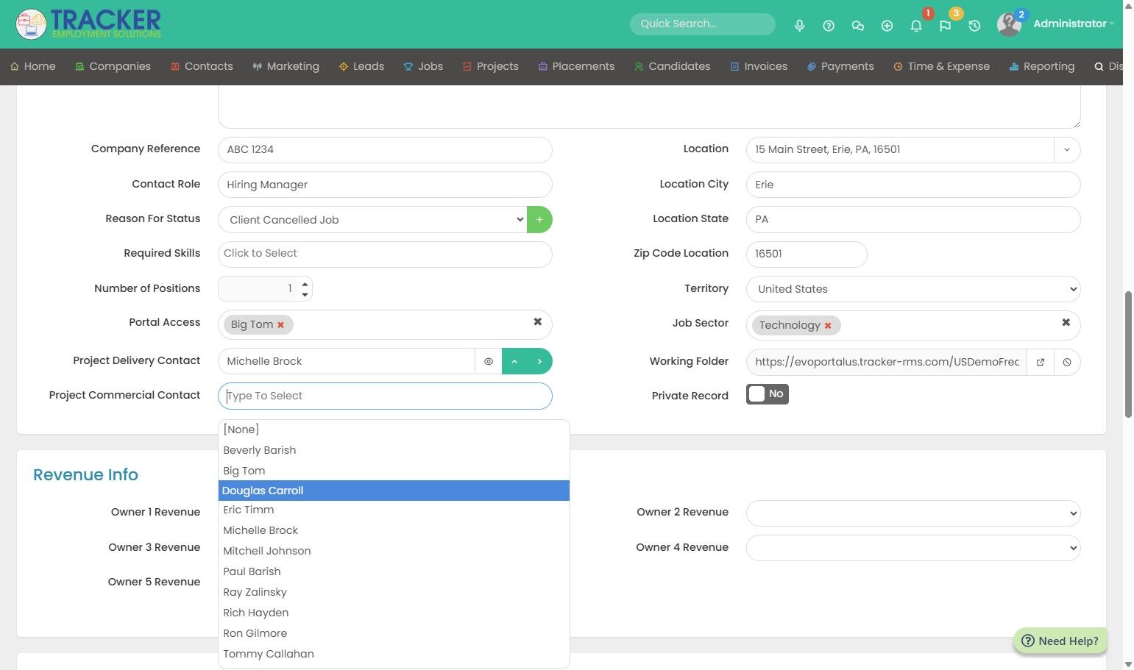This screenshot has width=1134, height=670.
Task: Clear all Job Sector selections
Action: (1066, 323)
